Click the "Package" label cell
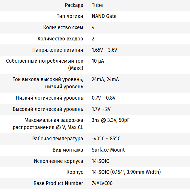The image size is (190, 192). 74,5
